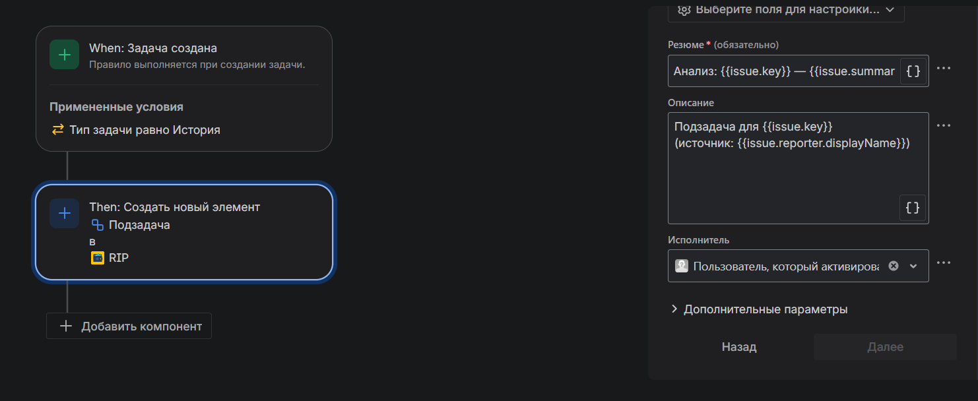This screenshot has width=978, height=401.
Task: Click the Далее button
Action: tap(885, 347)
